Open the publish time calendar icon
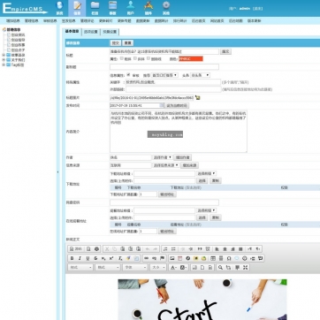320x320 pixels. 162,105
